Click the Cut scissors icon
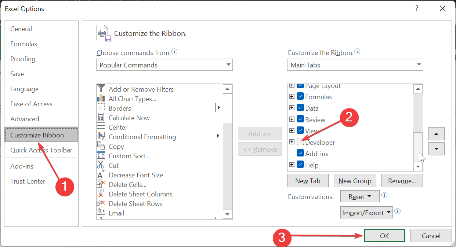This screenshot has height=247, width=456. click(x=101, y=165)
